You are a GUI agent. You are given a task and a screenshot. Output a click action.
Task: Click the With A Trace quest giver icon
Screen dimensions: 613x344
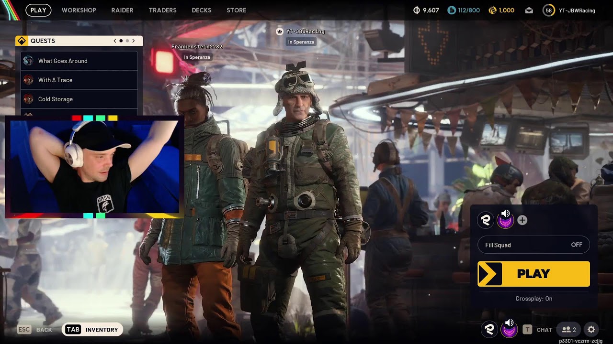coord(28,80)
